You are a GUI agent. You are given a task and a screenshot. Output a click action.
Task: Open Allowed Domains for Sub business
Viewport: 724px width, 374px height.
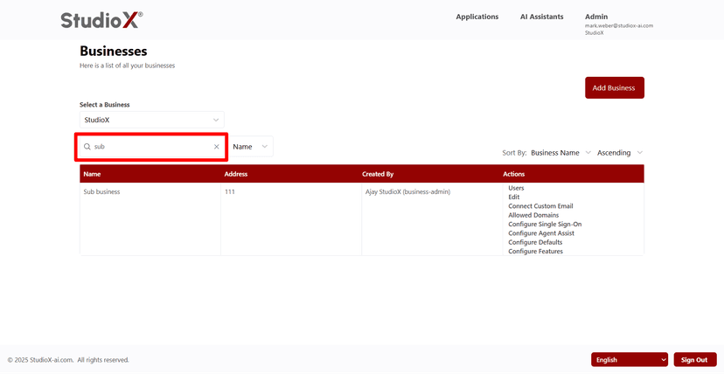[533, 215]
